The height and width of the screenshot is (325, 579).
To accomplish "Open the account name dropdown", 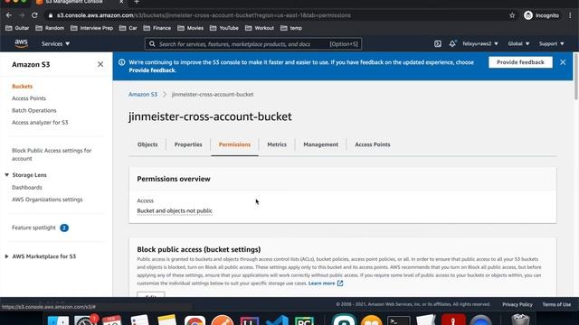I will 480,43.
